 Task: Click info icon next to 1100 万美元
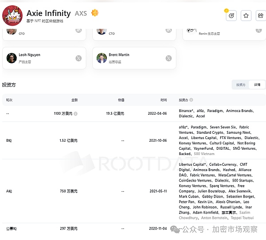(x=76, y=114)
